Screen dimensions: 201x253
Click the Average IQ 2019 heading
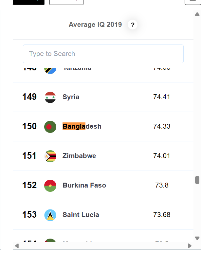[x=95, y=25]
